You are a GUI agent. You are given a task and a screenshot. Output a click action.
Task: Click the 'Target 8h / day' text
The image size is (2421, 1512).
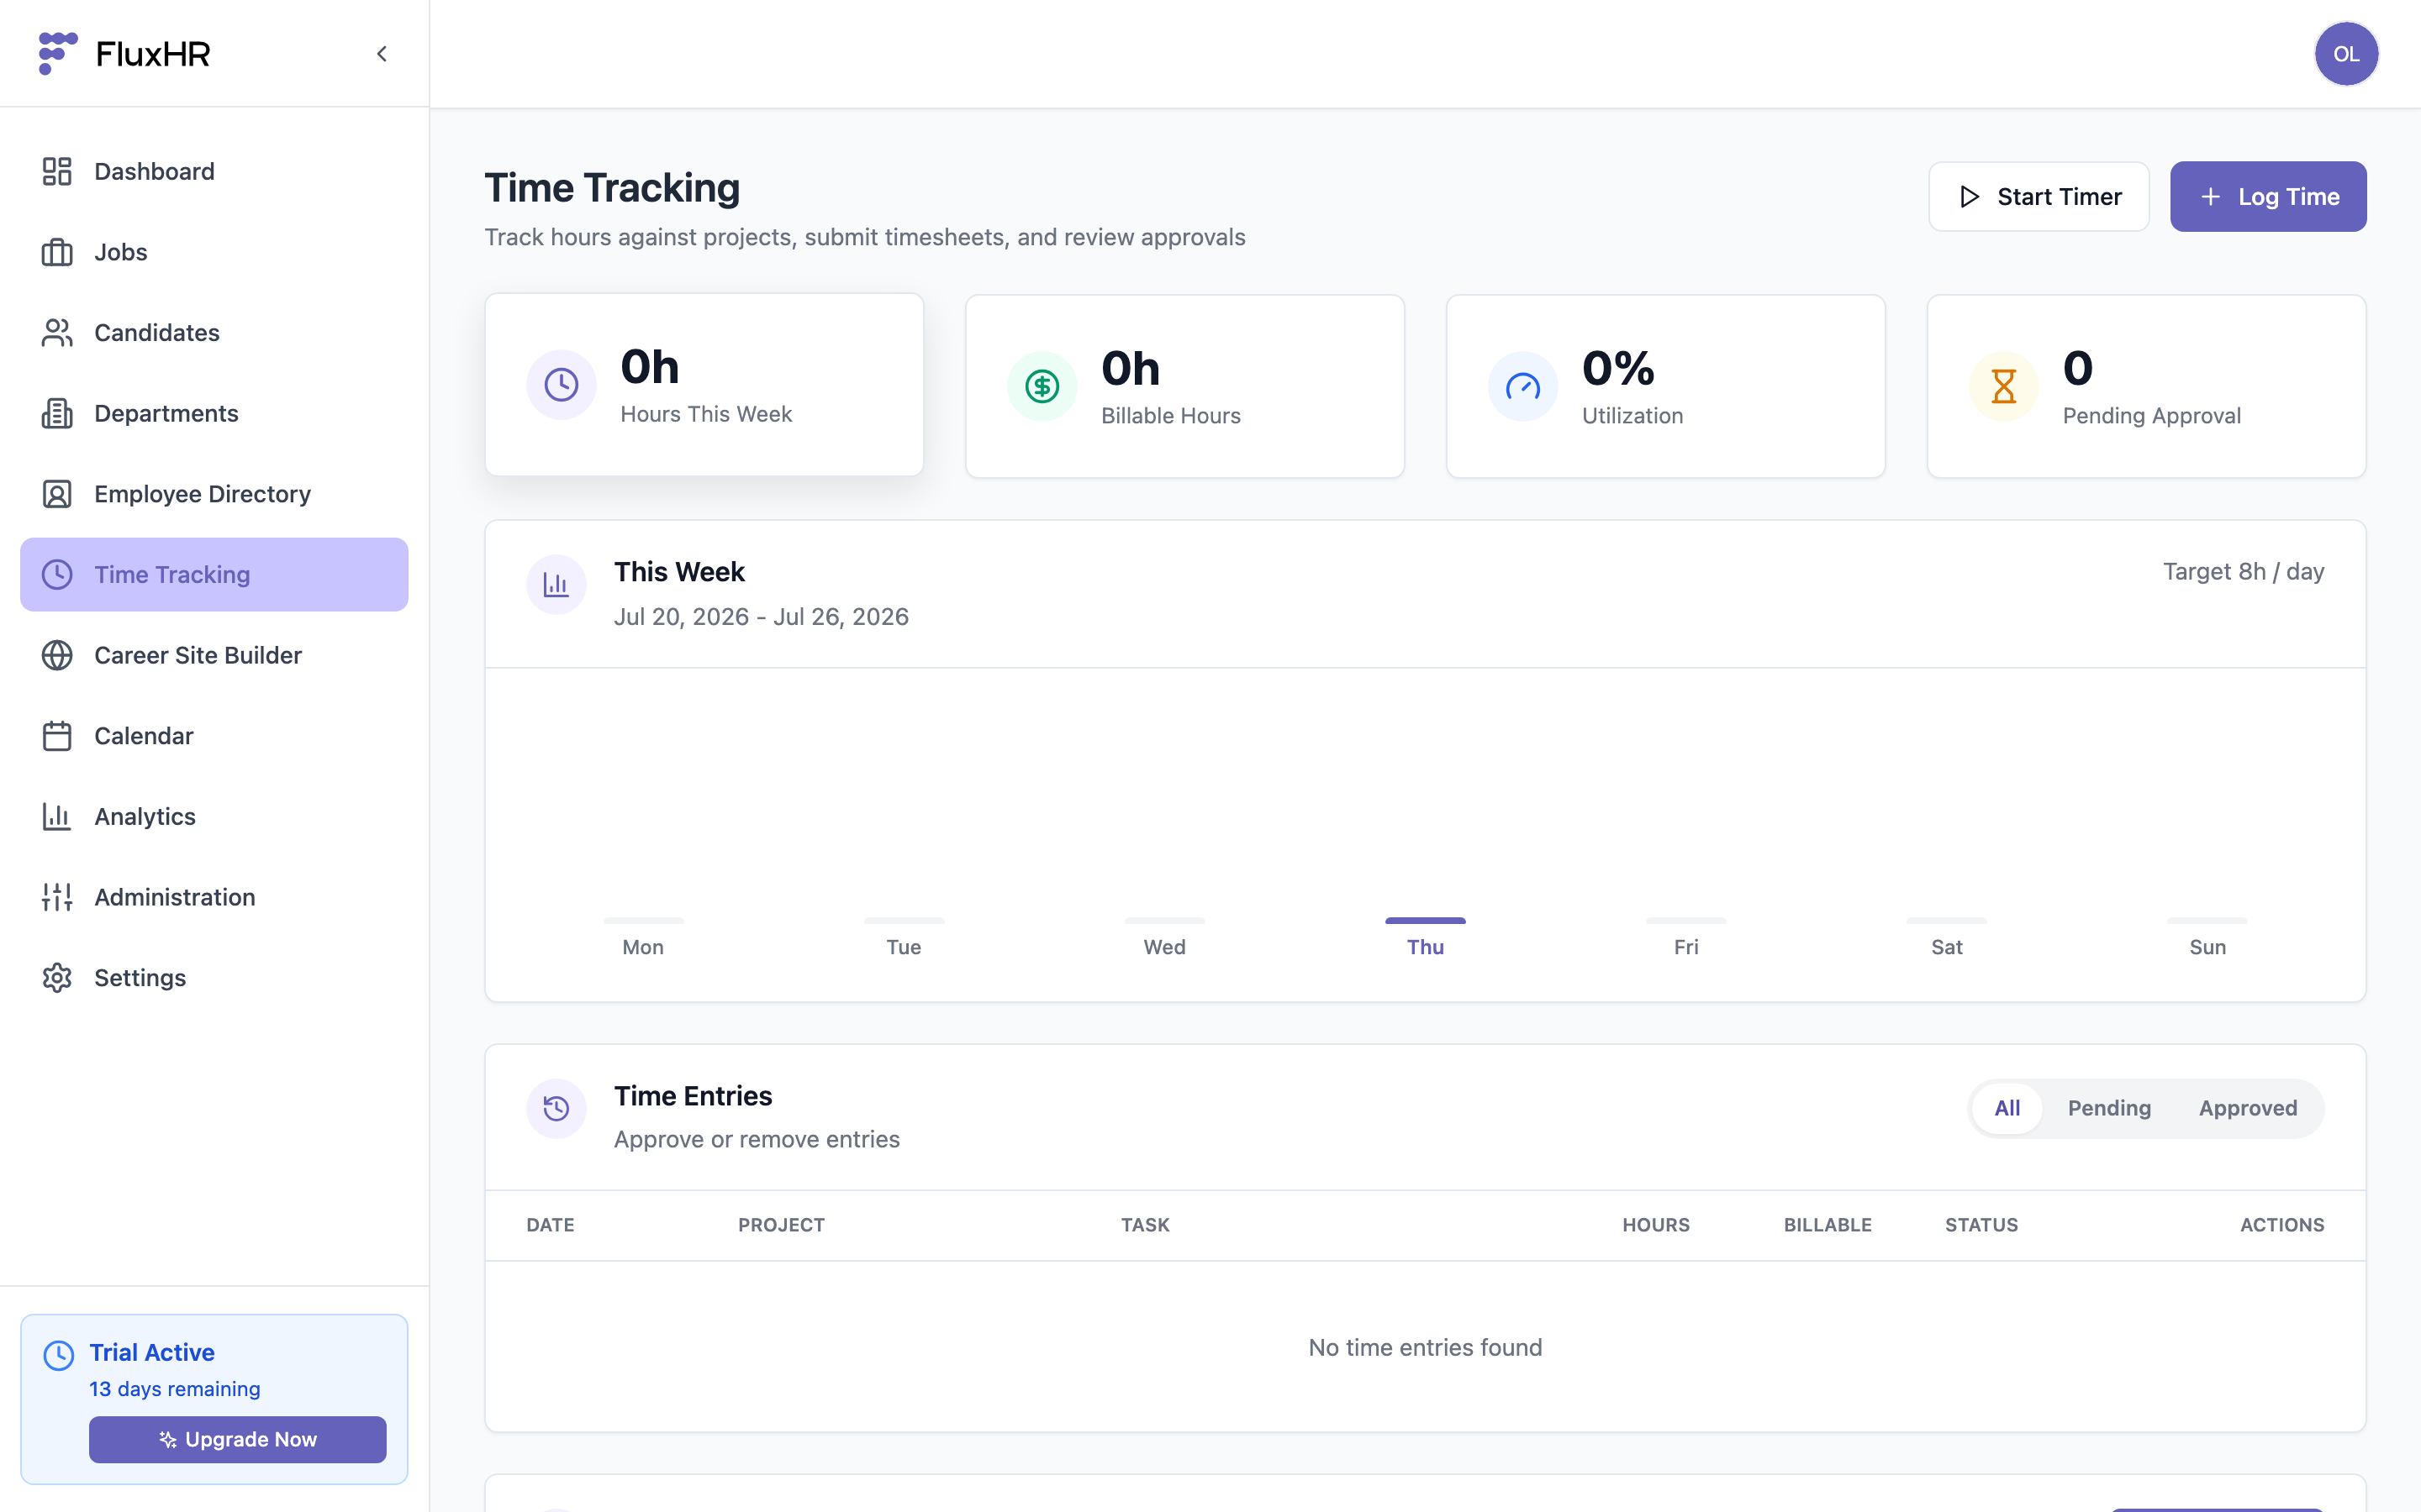pyautogui.click(x=2243, y=571)
